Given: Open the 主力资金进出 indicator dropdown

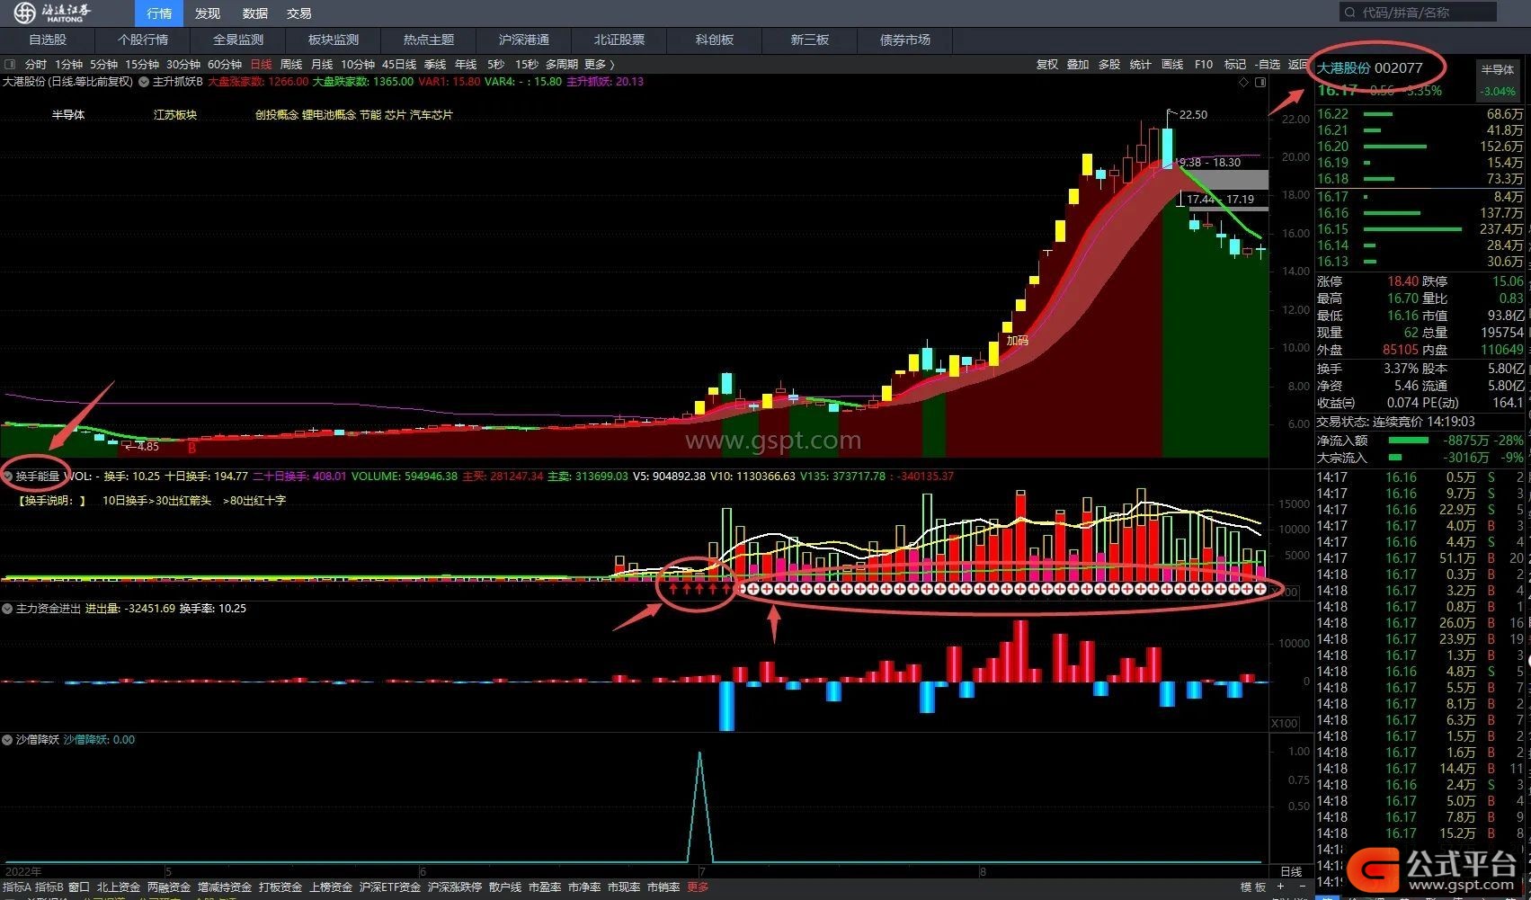Looking at the screenshot, I should tap(7, 609).
